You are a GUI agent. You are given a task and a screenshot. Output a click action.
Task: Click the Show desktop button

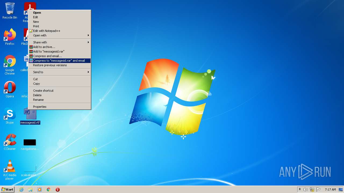click(x=341, y=190)
